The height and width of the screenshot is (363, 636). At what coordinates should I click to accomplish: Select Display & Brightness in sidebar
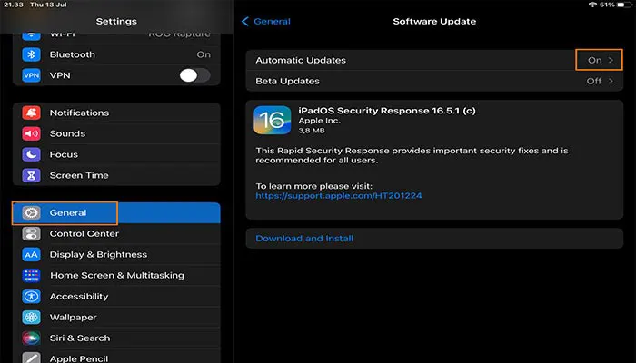(x=98, y=255)
